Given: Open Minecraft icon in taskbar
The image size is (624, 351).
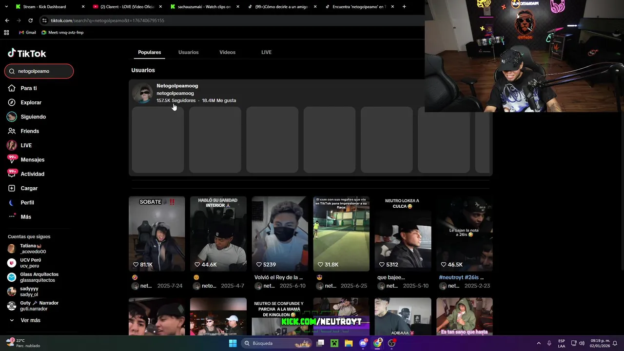Looking at the screenshot, I should [334, 343].
